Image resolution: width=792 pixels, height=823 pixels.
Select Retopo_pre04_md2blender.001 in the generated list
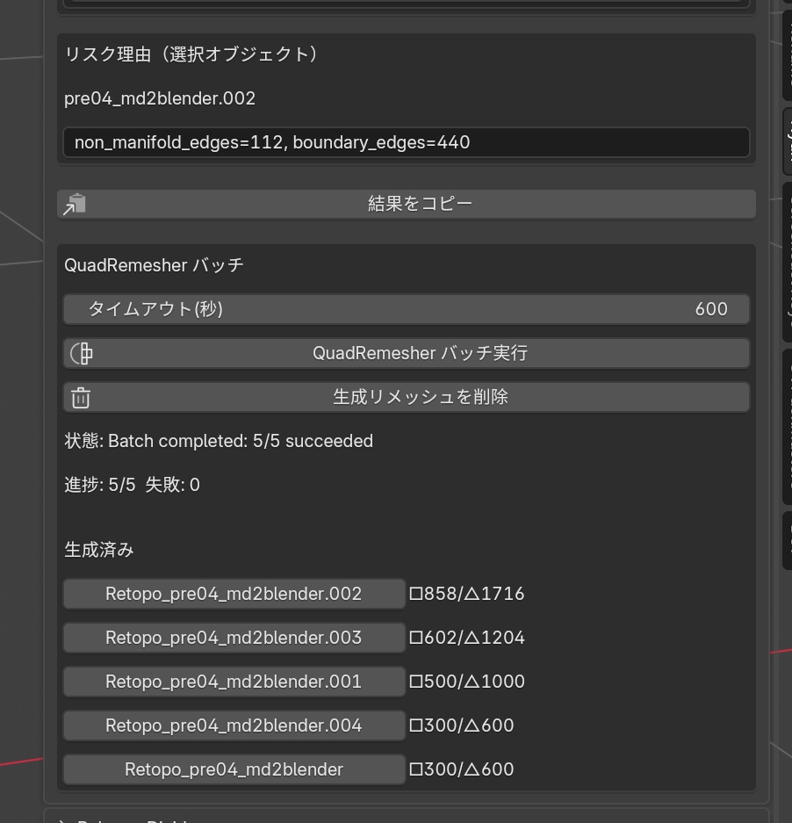pyautogui.click(x=234, y=682)
